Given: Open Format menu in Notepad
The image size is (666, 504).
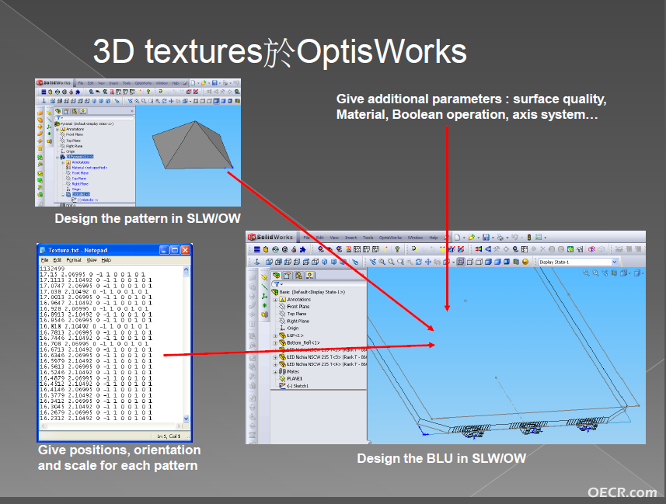Looking at the screenshot, I should tap(74, 260).
